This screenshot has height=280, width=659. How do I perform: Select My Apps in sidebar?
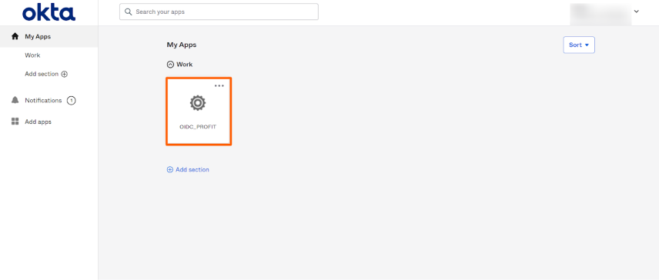49,36
